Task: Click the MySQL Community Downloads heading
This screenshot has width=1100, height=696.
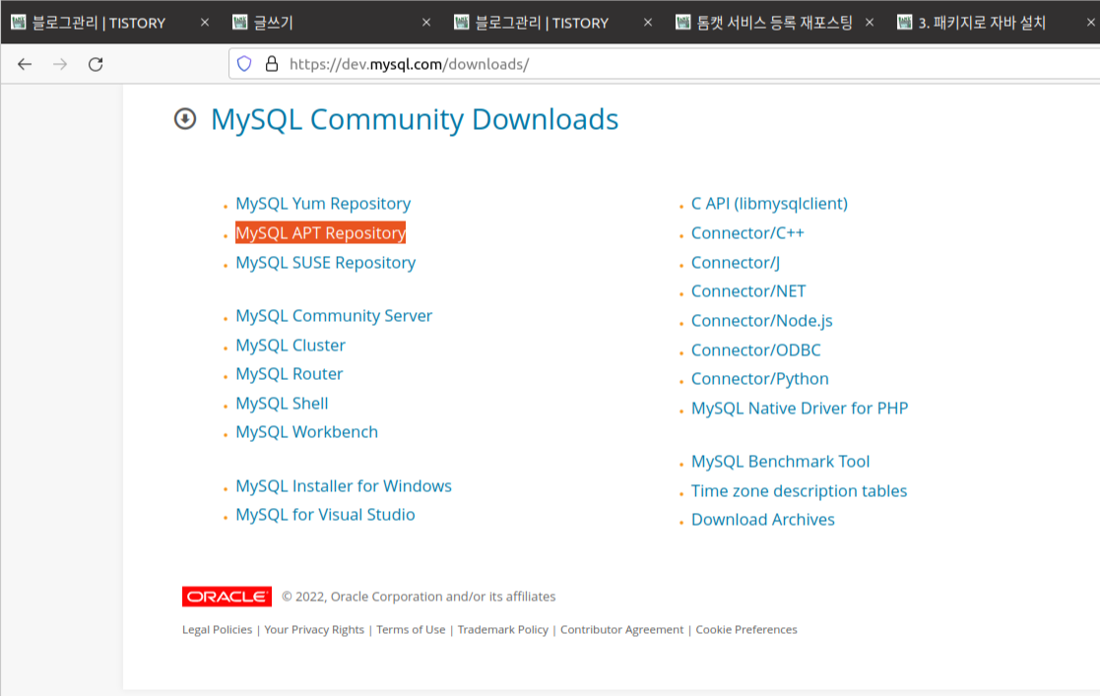Action: pyautogui.click(x=415, y=119)
